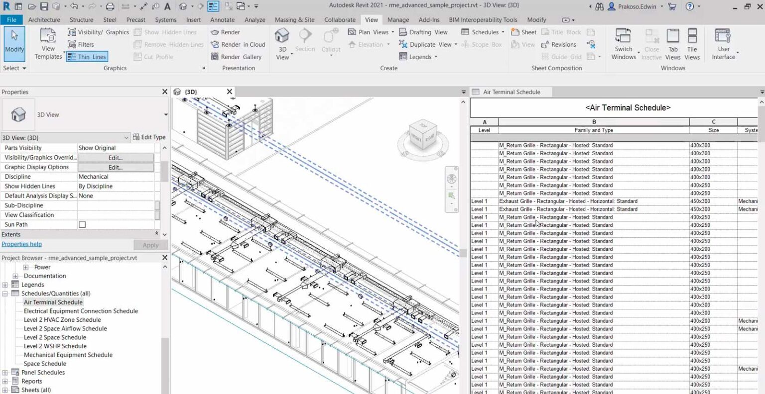
Task: Expand the Panel Schedules tree node
Action: pyautogui.click(x=4, y=372)
